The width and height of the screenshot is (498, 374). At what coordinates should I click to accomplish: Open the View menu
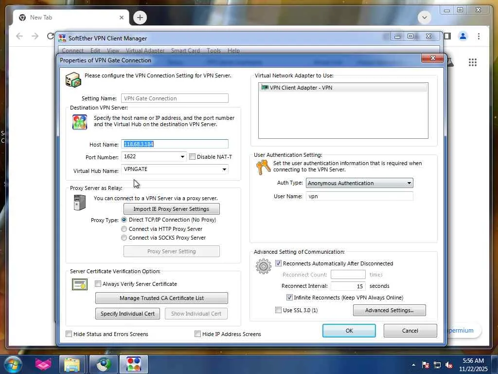113,51
